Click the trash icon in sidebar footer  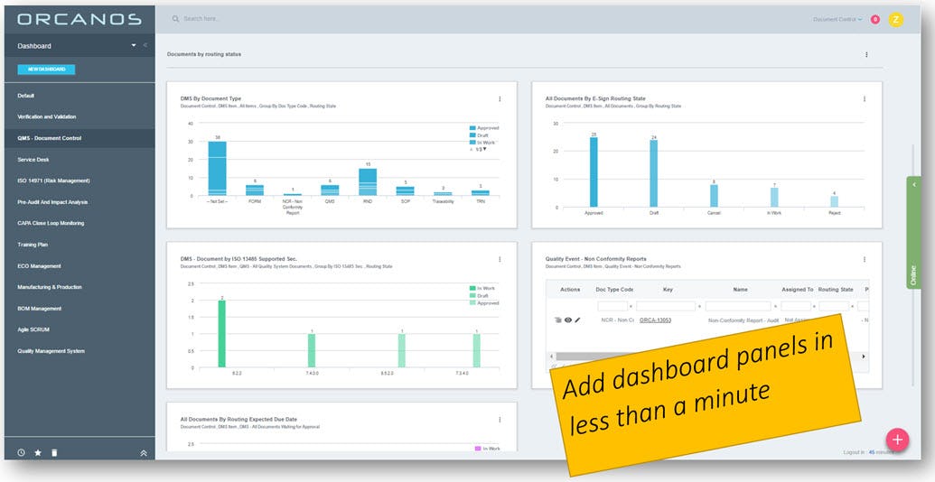point(54,453)
